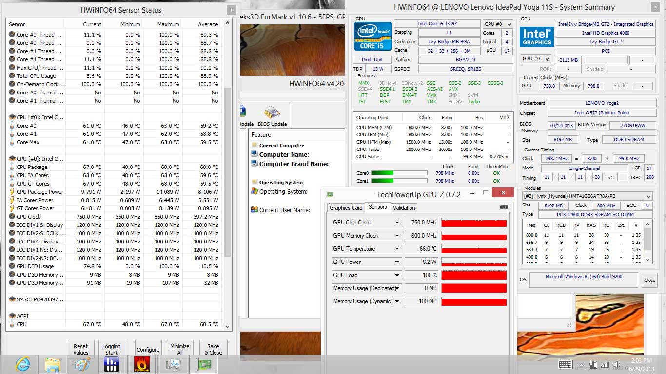Image resolution: width=666 pixels, height=374 pixels.
Task: Click the GPU Core Clock red graph
Action: pyautogui.click(x=474, y=223)
